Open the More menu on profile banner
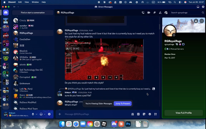This screenshot has height=129, width=206. [201, 21]
